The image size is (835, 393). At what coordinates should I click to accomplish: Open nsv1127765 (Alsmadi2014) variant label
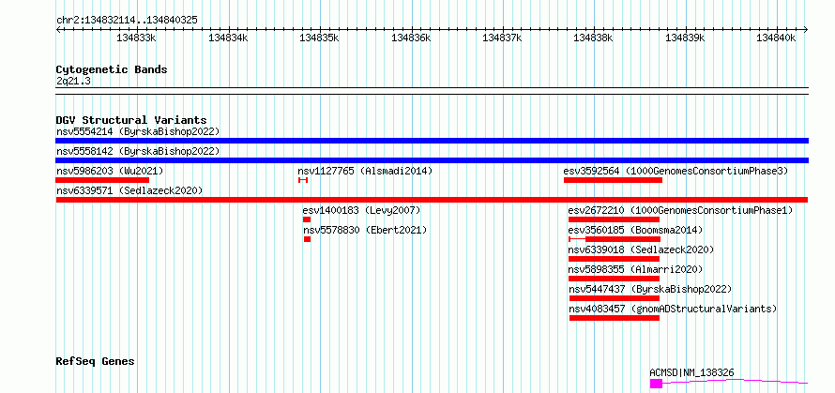[x=365, y=171]
